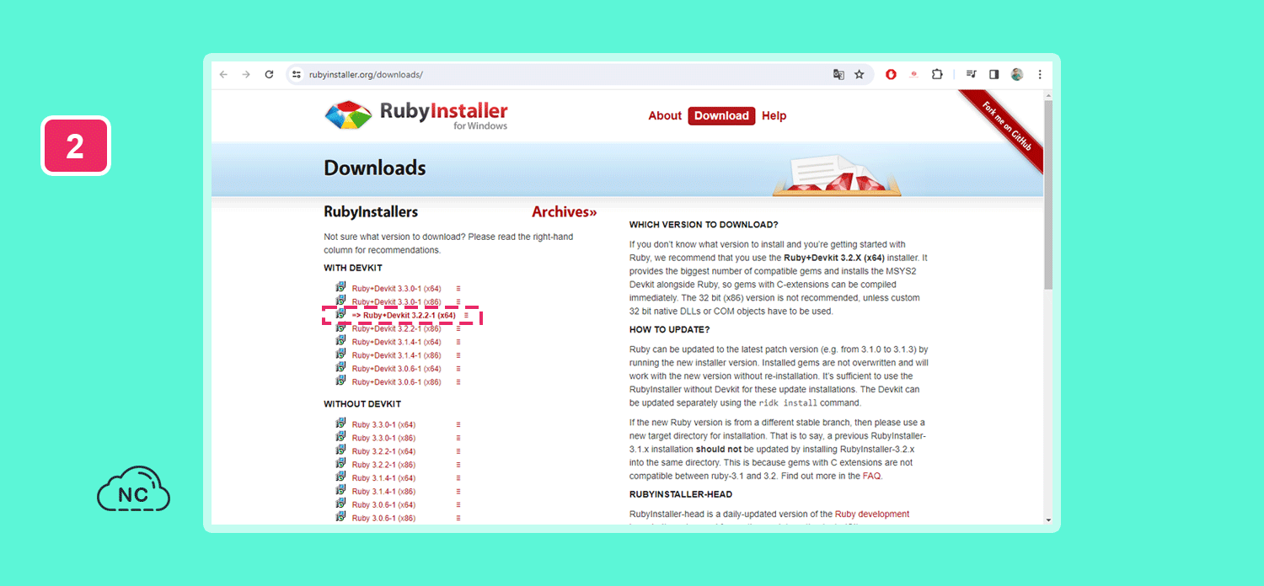
Task: Click the Fork me on GitHub ribbon
Action: click(x=1005, y=129)
